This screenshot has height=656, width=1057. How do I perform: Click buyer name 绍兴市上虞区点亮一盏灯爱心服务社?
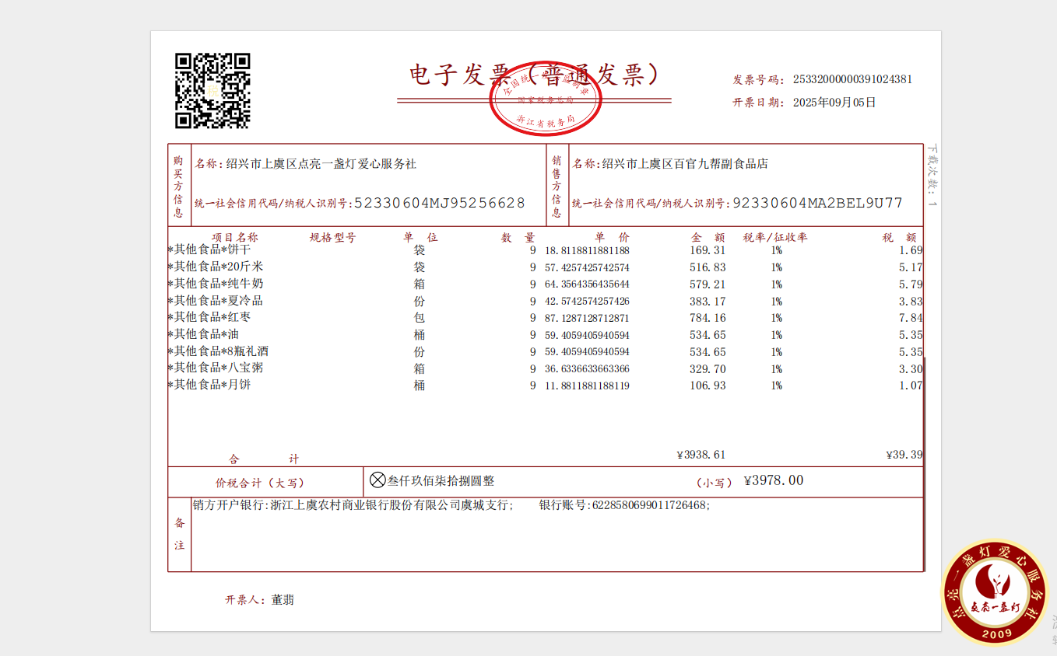pos(321,164)
